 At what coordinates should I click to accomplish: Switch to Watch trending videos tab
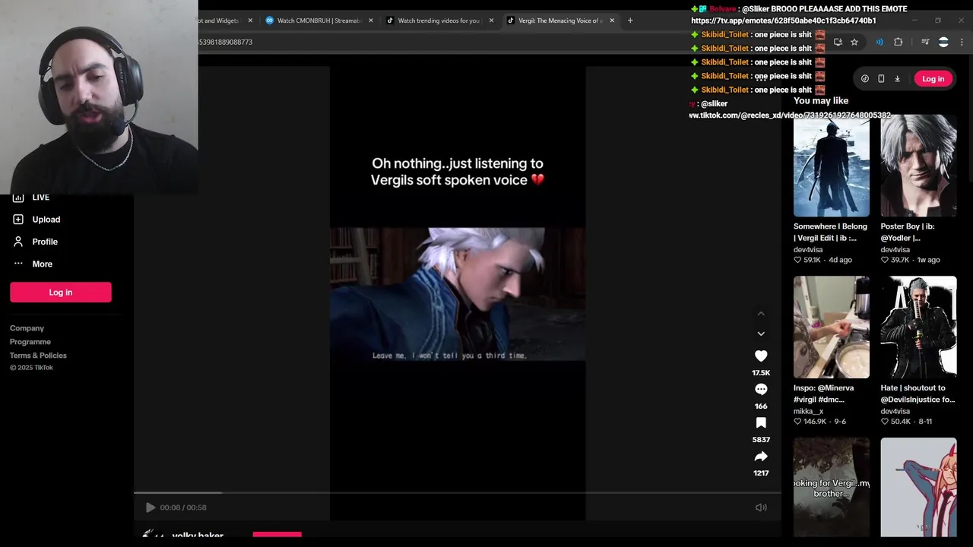[439, 21]
